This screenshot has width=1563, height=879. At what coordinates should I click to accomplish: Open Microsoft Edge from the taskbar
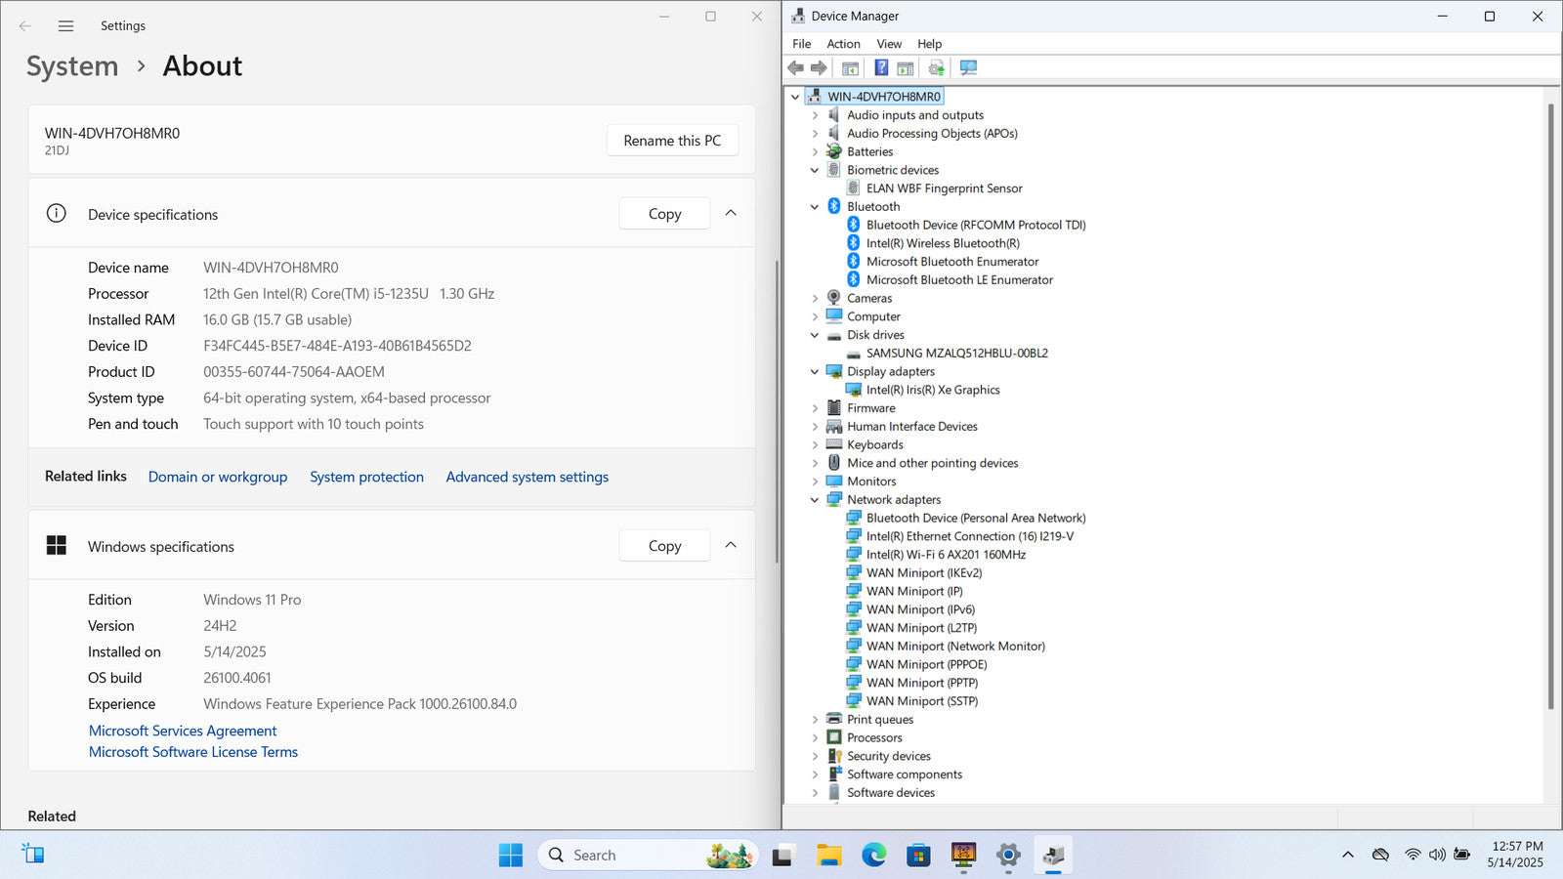coord(873,856)
